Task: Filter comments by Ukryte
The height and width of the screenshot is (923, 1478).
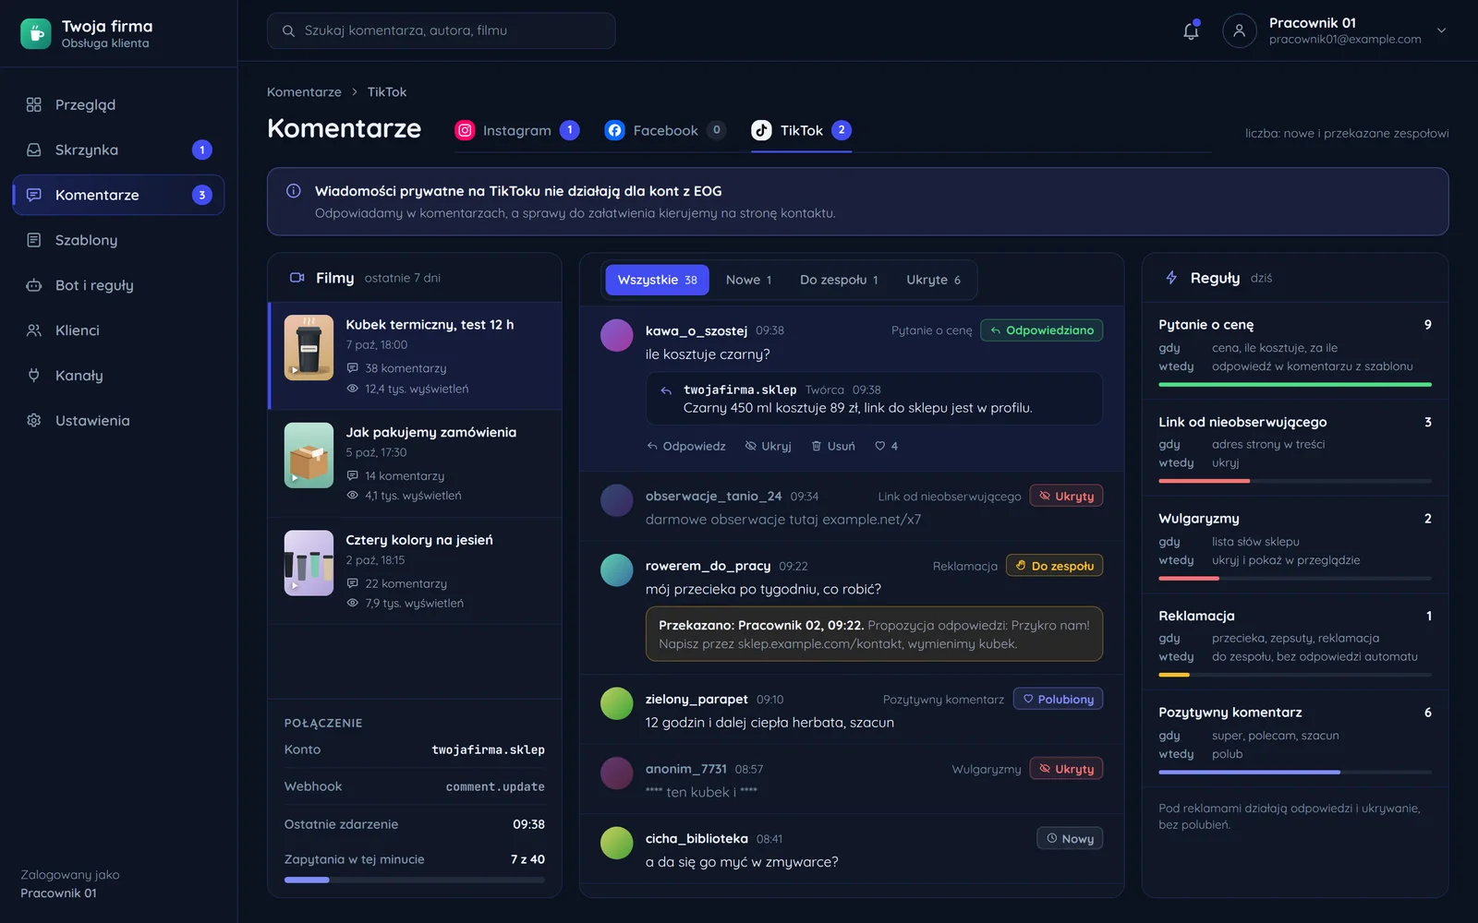Action: coord(933,280)
